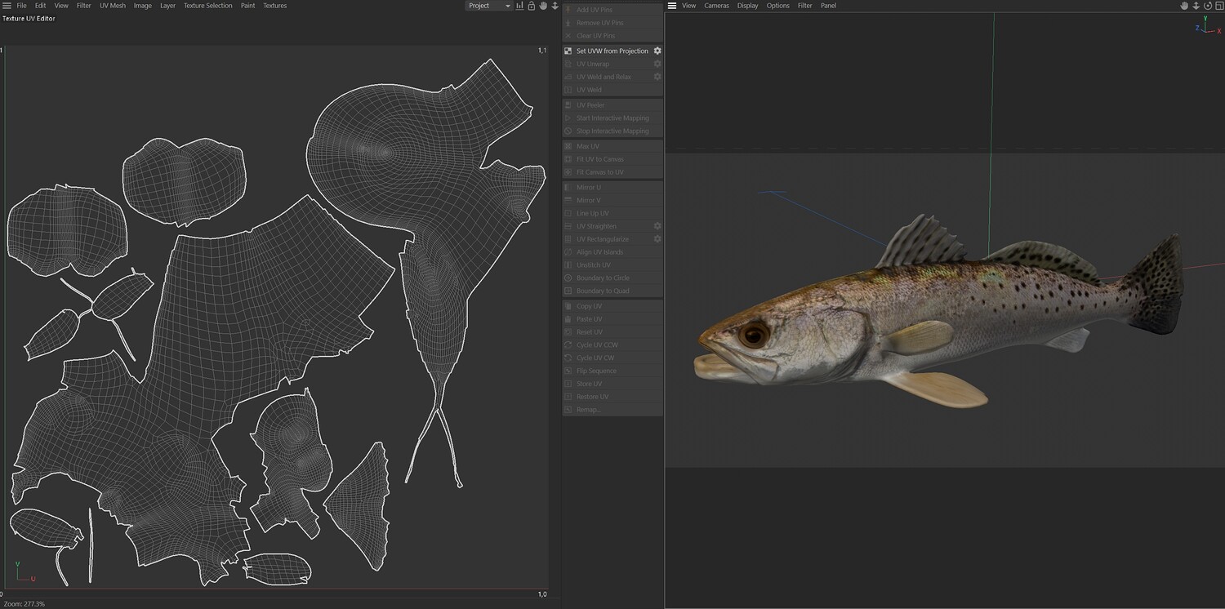Launch the UV Peeler
Screen dimensions: 1225x609
[612, 105]
